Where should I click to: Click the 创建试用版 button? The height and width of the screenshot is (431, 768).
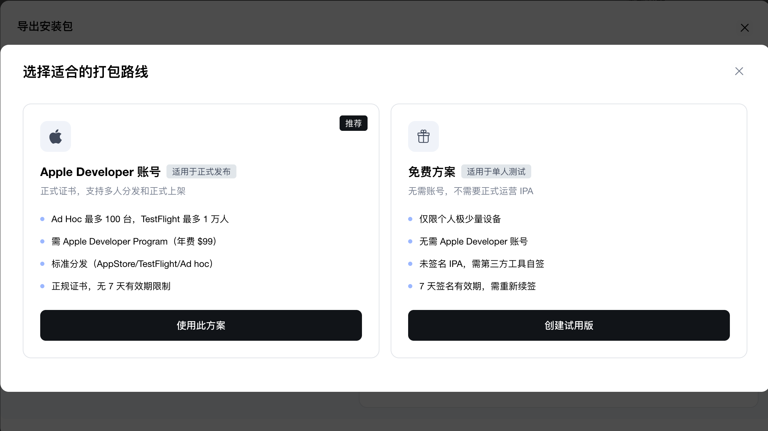[569, 325]
